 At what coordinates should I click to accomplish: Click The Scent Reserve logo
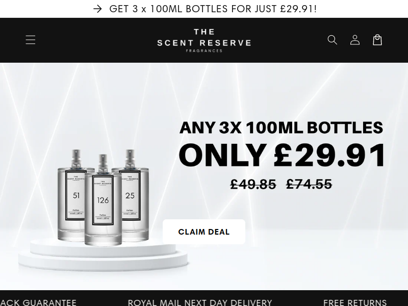204,40
